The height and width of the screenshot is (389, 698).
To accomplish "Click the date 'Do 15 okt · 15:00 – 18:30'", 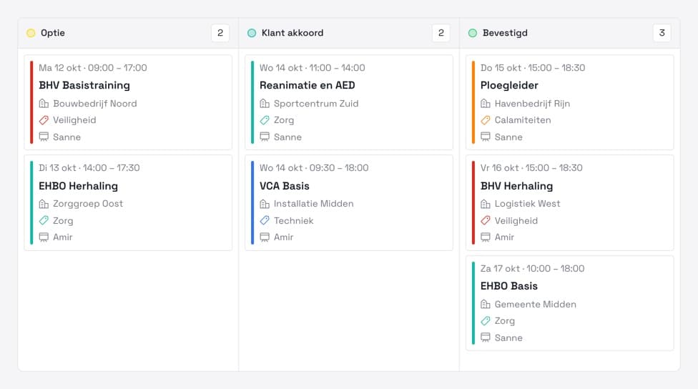I will tap(532, 68).
